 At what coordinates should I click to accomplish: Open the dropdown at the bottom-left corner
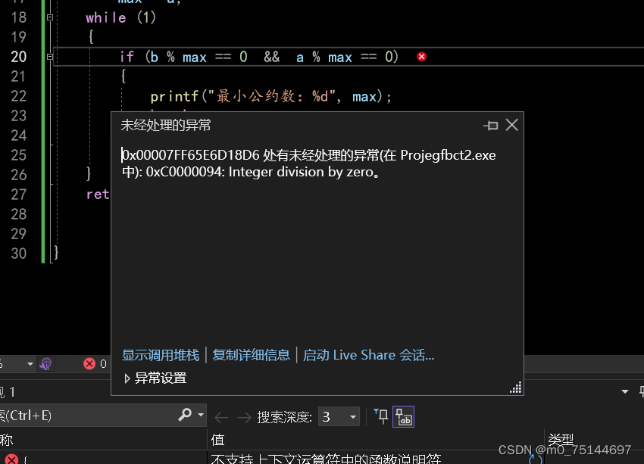29,363
